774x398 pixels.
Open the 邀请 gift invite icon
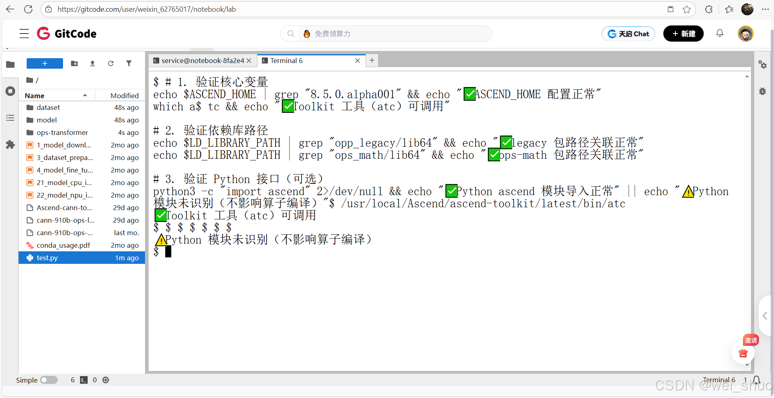coord(743,353)
